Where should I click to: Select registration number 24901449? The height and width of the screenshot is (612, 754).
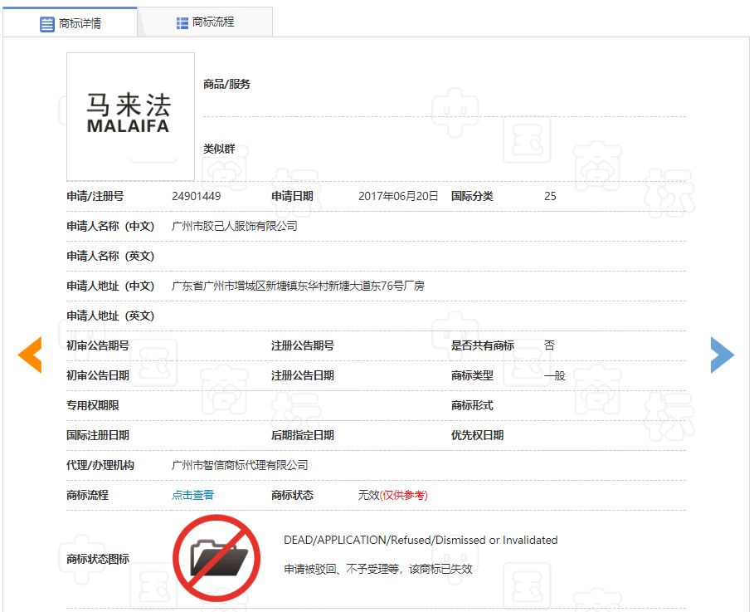tap(197, 196)
